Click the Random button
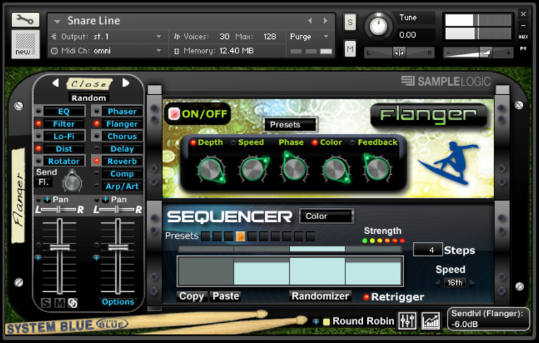This screenshot has height=343, width=539. tap(89, 98)
